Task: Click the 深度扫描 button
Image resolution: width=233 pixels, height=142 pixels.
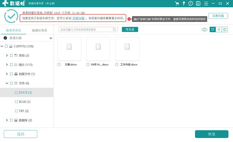Action: coord(218,16)
